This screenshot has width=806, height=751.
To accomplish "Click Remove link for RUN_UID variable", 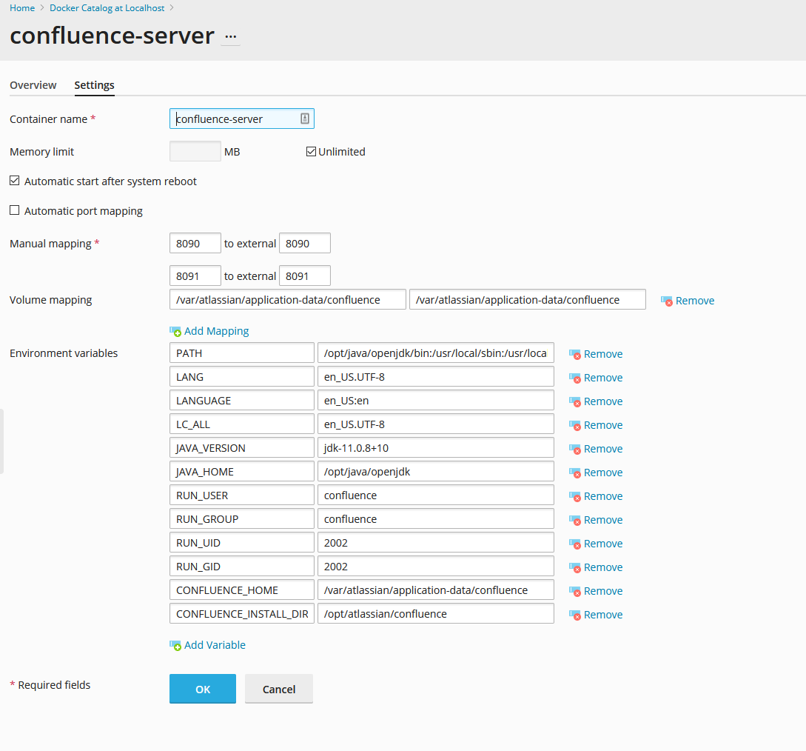I will [603, 544].
